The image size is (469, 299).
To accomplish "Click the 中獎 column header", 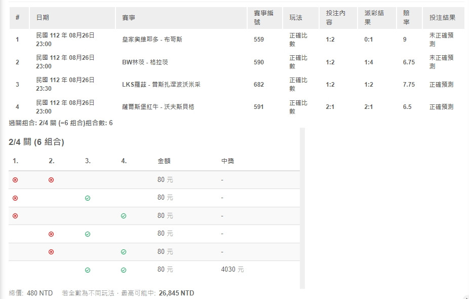I will (227, 161).
